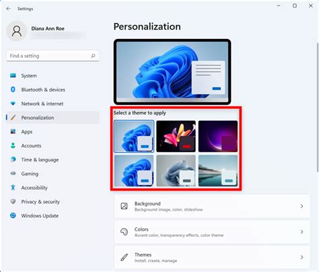Apply the purple glow theme
This screenshot has height=272, width=319.
point(218,136)
